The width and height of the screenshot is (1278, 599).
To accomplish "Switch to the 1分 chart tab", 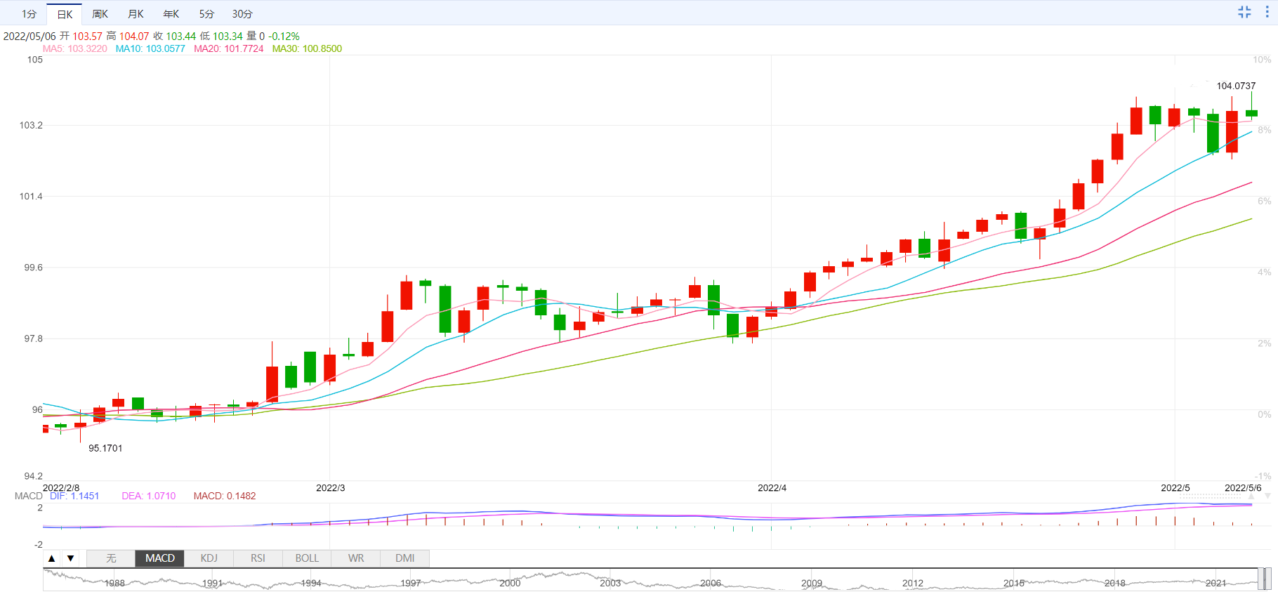I will (29, 14).
